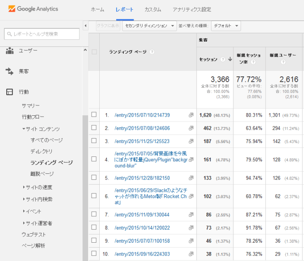Open external link icon for /entry/2015/11/25/125523
Image resolution: width=304 pixels, height=261 pixels.
[x=191, y=141]
